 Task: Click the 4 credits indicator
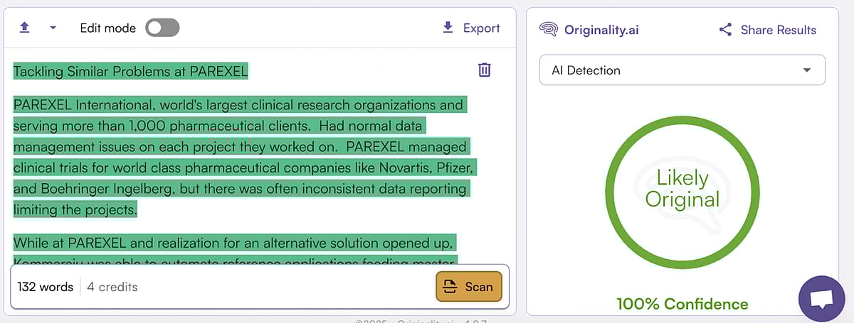112,287
